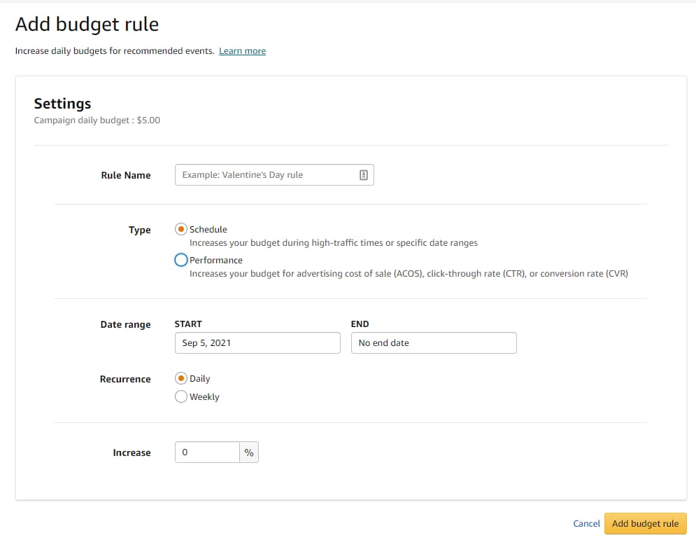Focus the Increase percentage input

207,452
